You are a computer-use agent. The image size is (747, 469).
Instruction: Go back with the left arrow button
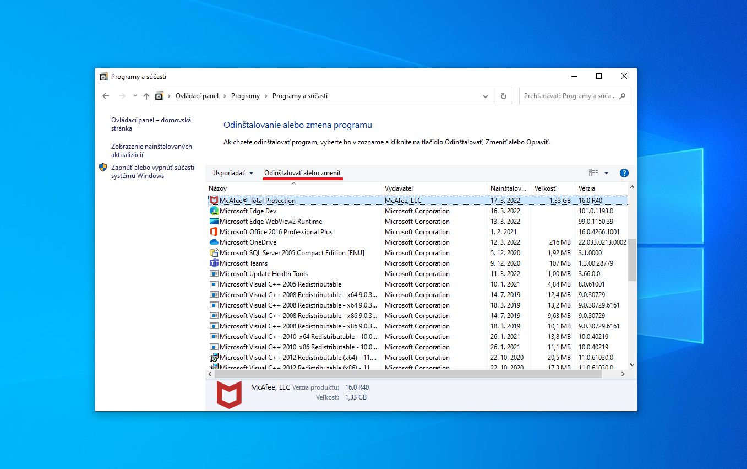(106, 96)
